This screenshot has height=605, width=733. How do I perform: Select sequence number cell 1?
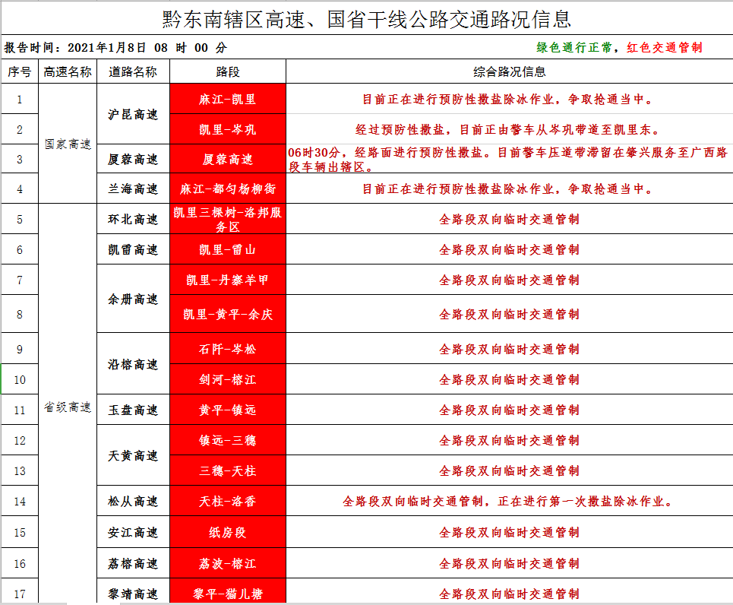click(x=20, y=99)
